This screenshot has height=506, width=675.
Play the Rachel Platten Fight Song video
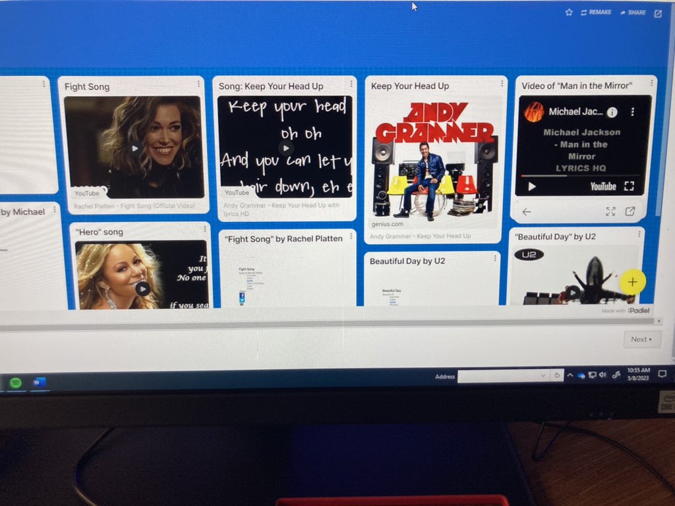click(134, 148)
